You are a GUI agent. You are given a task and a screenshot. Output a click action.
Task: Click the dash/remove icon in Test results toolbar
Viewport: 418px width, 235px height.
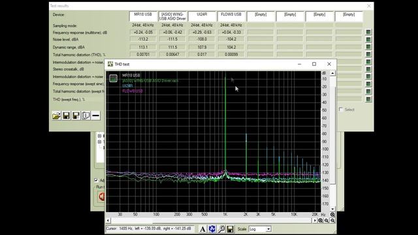(96, 116)
